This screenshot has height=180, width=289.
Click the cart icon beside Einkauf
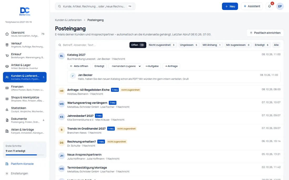click(x=7, y=56)
